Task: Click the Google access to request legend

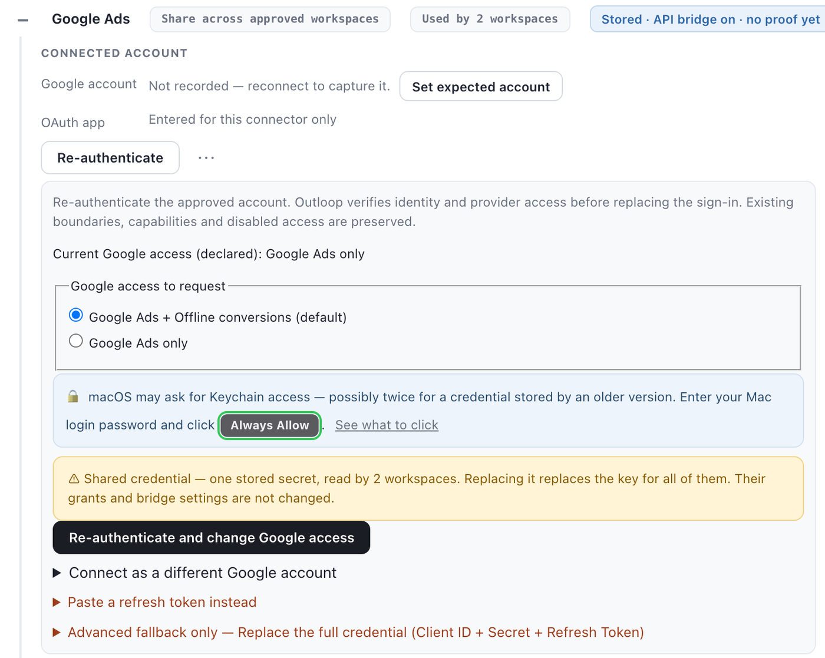Action: click(148, 286)
